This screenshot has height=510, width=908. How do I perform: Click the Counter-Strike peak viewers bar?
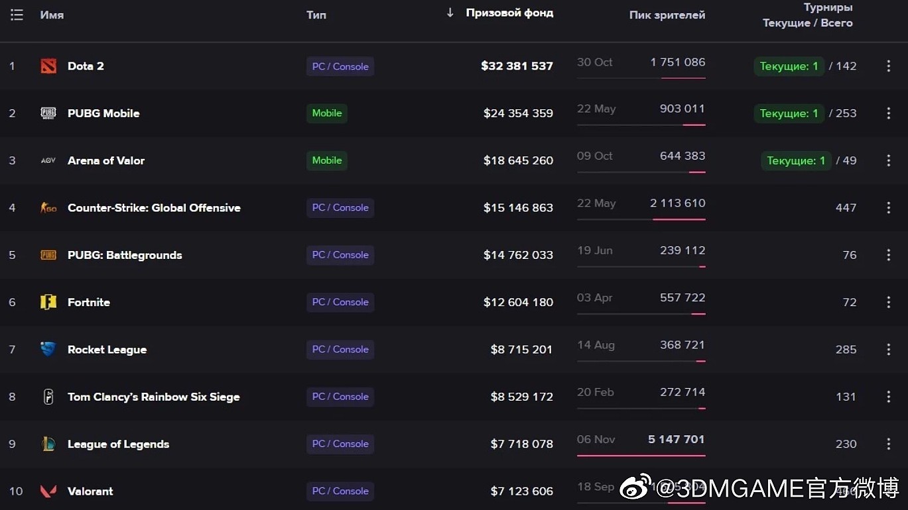tap(641, 219)
